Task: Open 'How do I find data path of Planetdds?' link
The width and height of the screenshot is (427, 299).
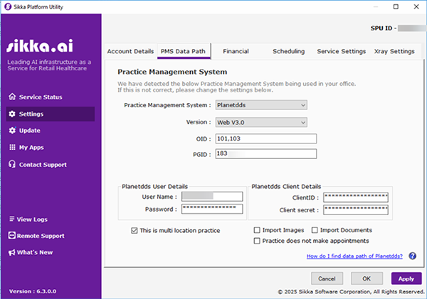Action: pyautogui.click(x=354, y=256)
